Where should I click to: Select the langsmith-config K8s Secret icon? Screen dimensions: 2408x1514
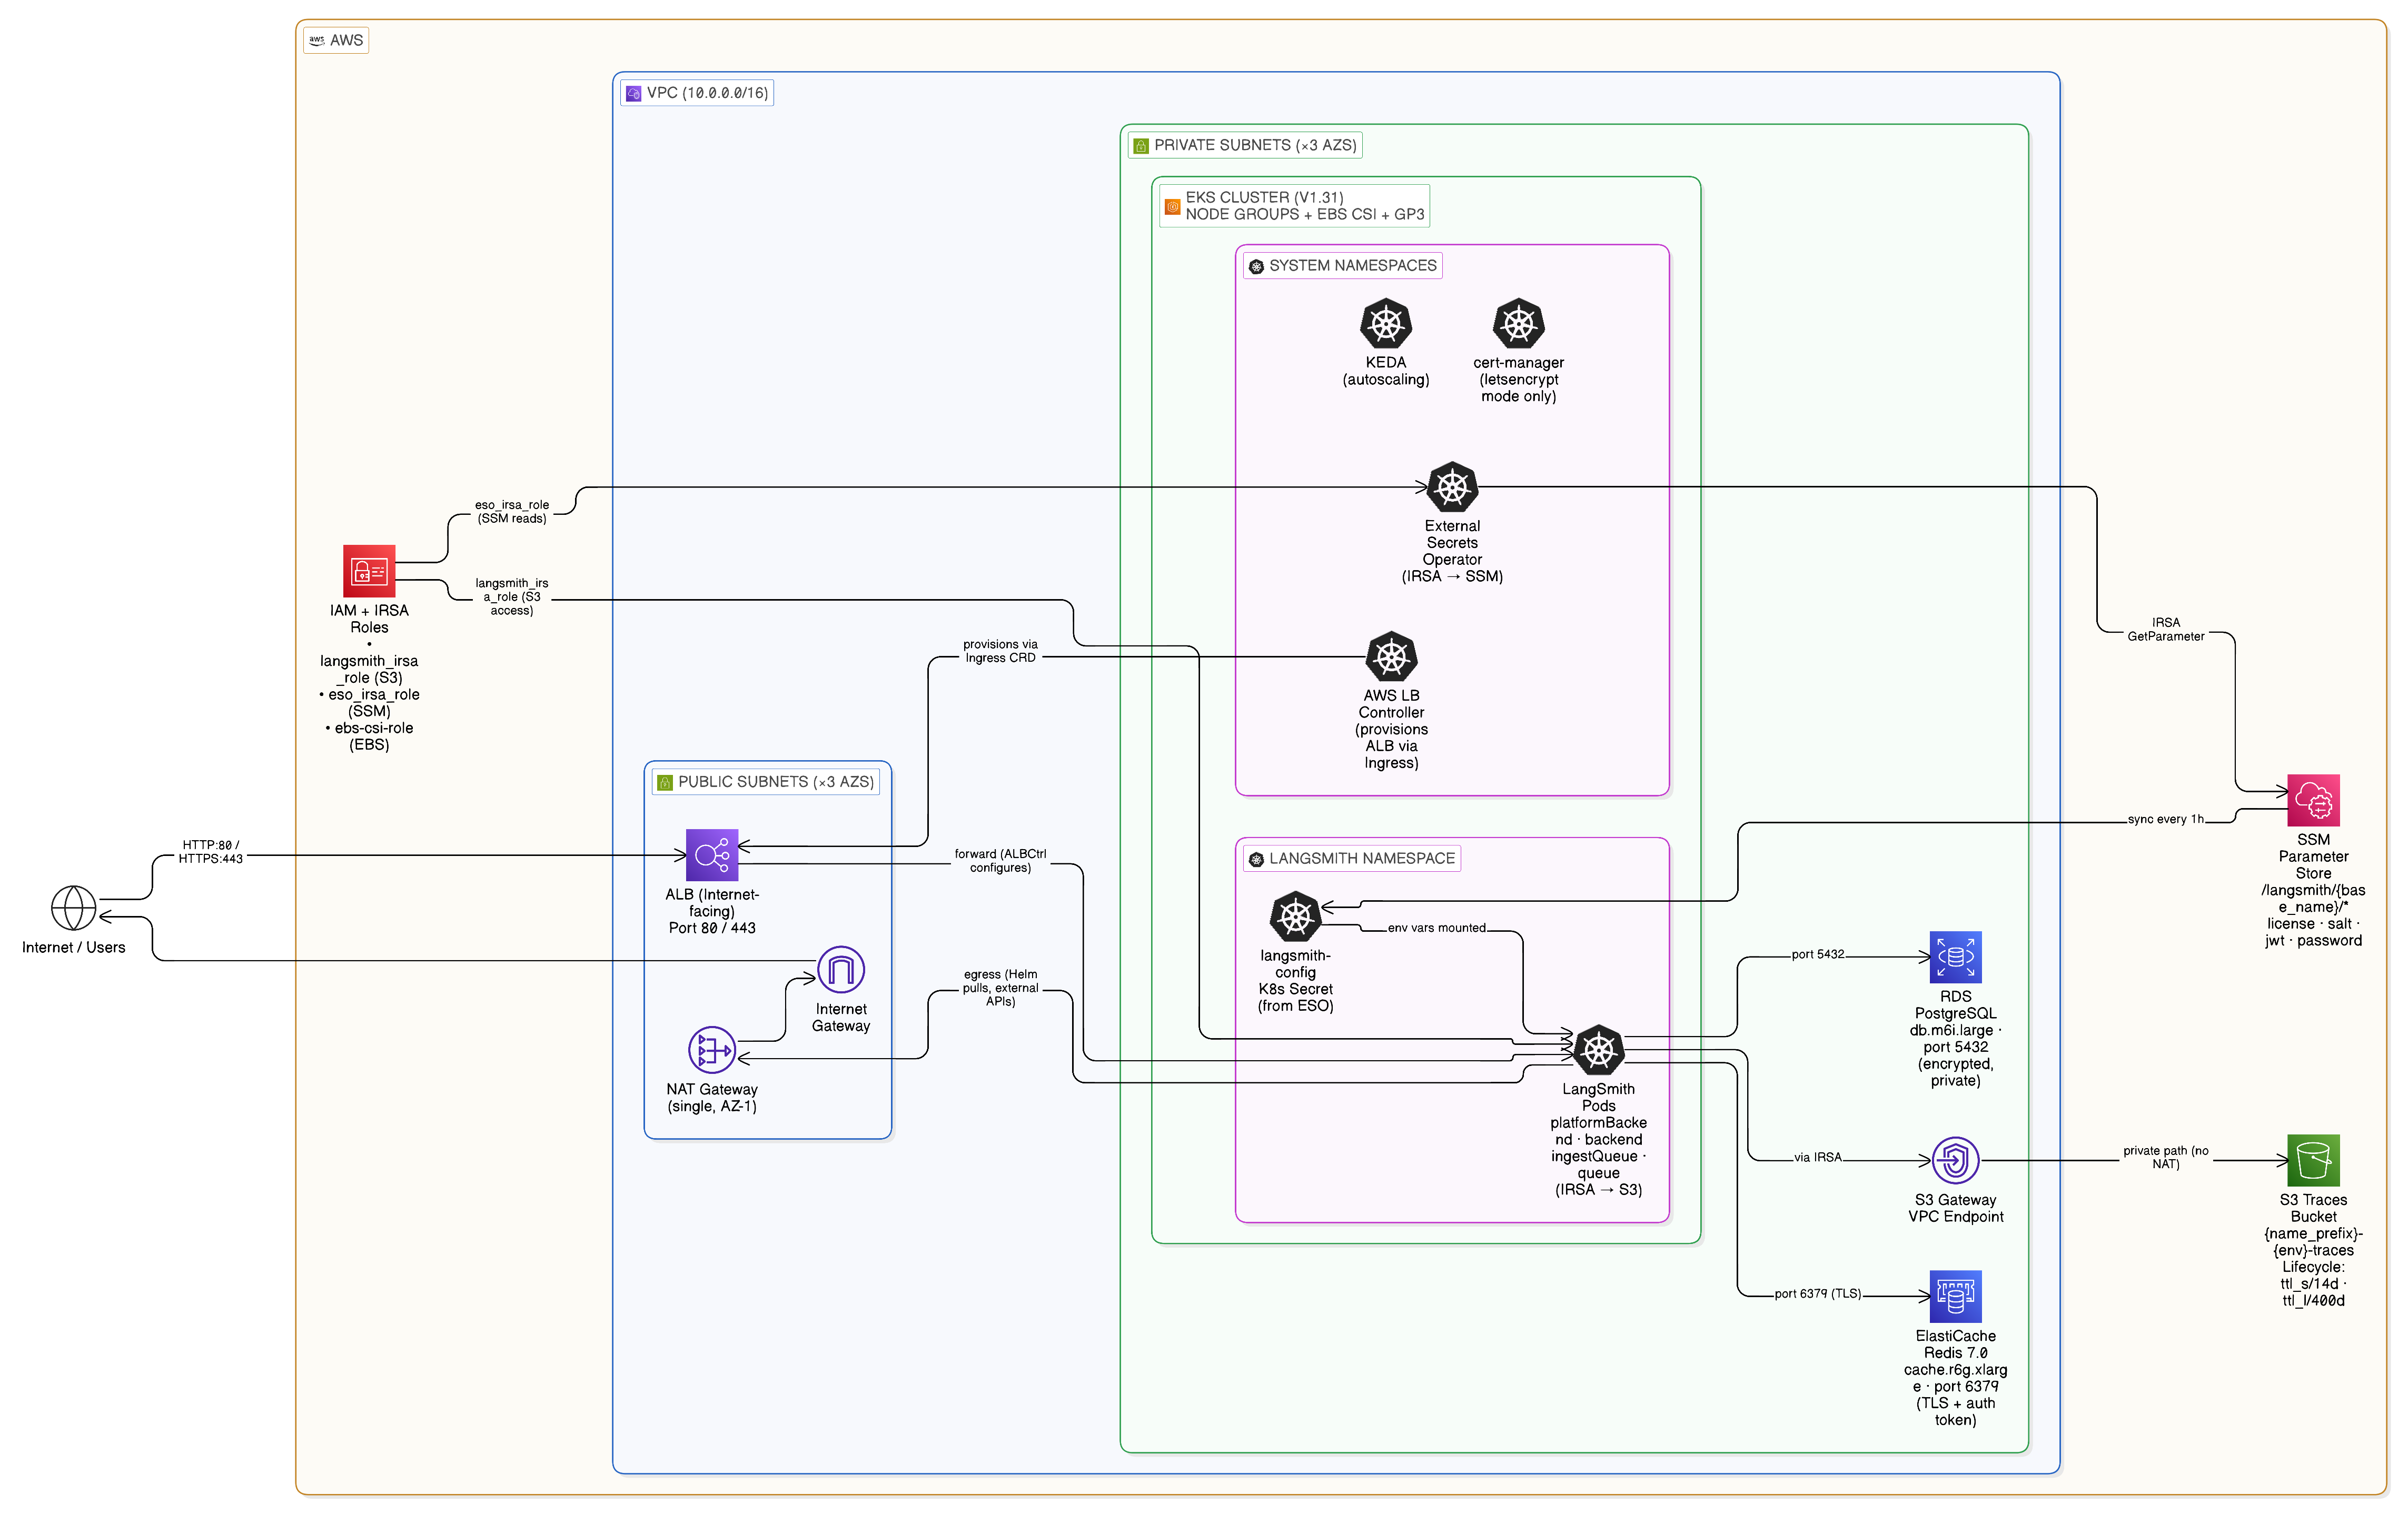pyautogui.click(x=1296, y=917)
